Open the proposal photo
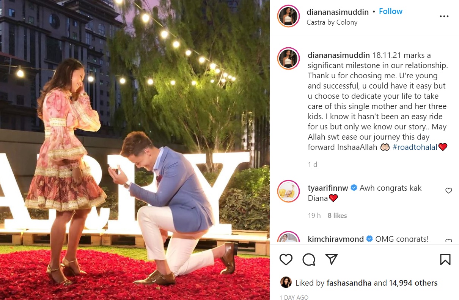Viewport: 459px width, 300px height. (x=135, y=150)
